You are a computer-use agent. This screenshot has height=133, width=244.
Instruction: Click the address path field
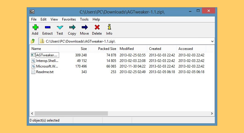click(126, 41)
